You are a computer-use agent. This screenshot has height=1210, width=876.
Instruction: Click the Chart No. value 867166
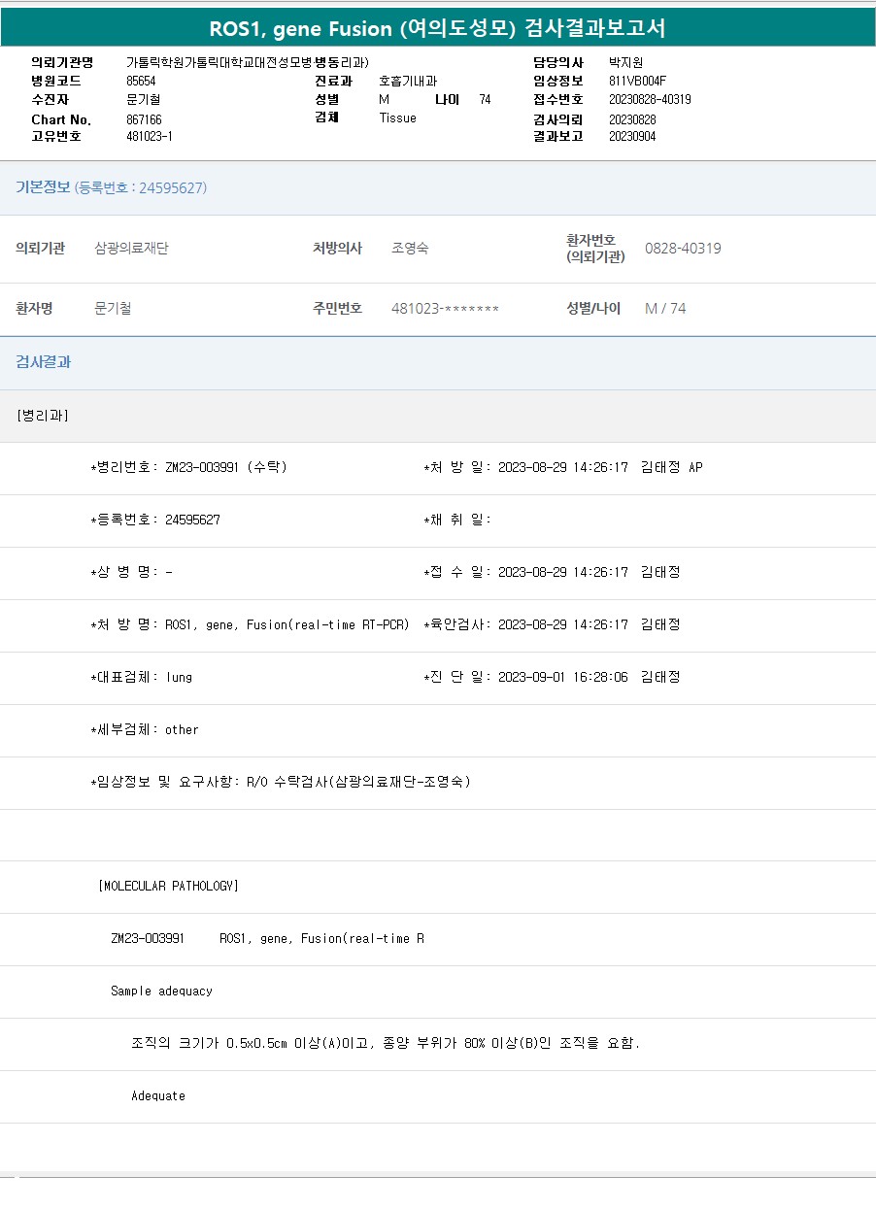point(144,119)
